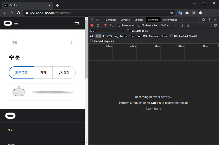Open the Online throttling dropdown
219x145 pixels.
click(168, 25)
